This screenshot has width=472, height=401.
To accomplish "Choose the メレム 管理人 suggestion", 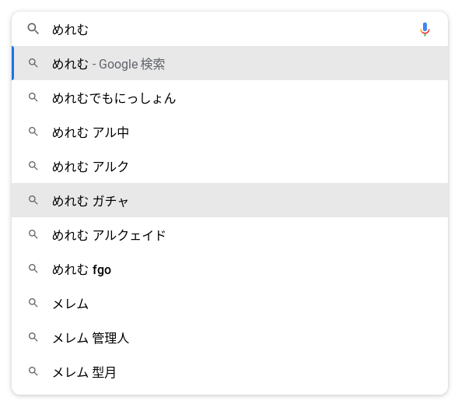I will coord(90,338).
